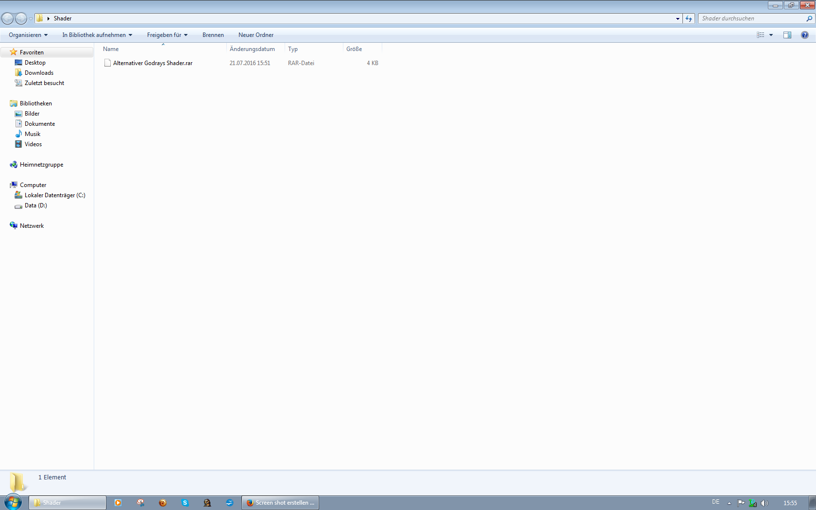
Task: Sort files by Änderungsdatum column
Action: pyautogui.click(x=252, y=49)
